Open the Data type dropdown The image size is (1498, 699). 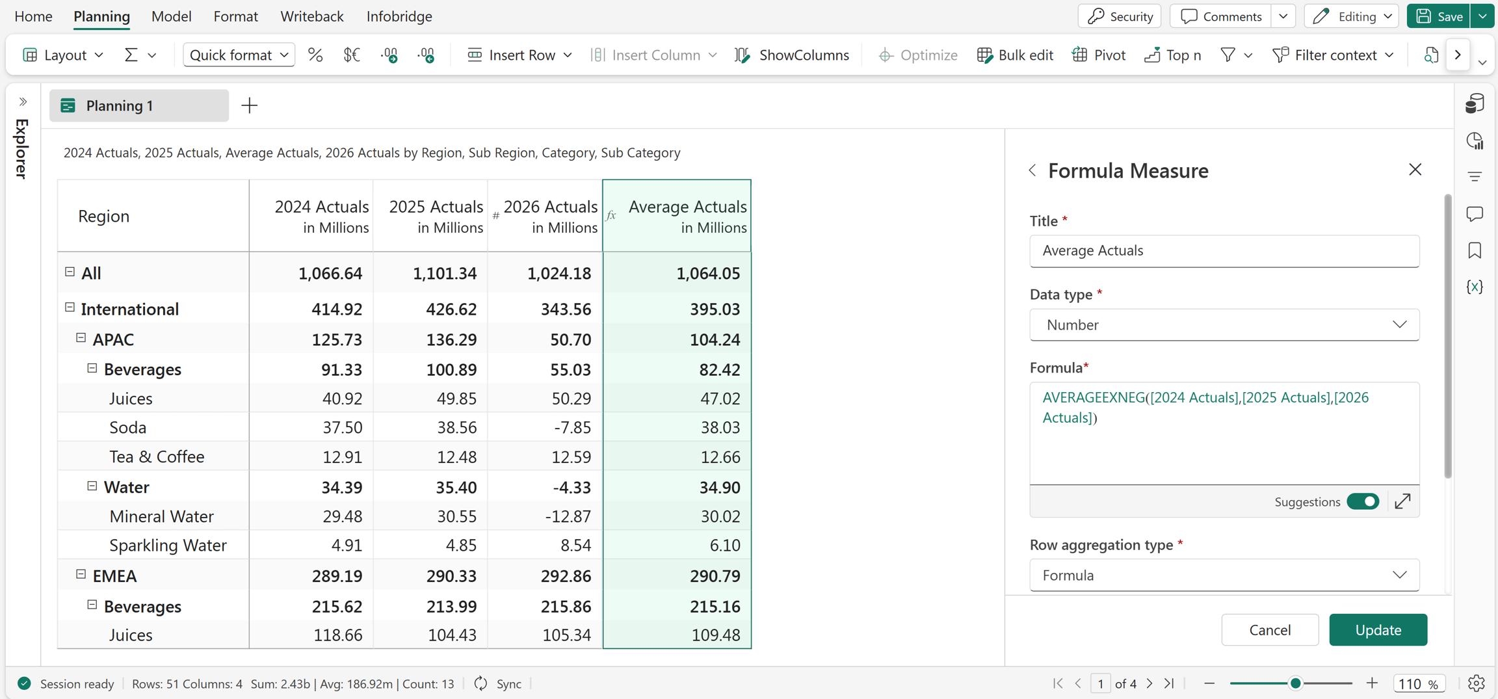[1224, 324]
